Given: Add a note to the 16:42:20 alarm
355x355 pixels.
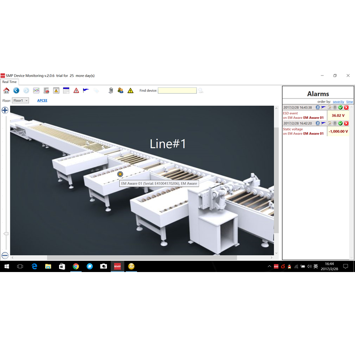Looking at the screenshot, I should coord(329,123).
